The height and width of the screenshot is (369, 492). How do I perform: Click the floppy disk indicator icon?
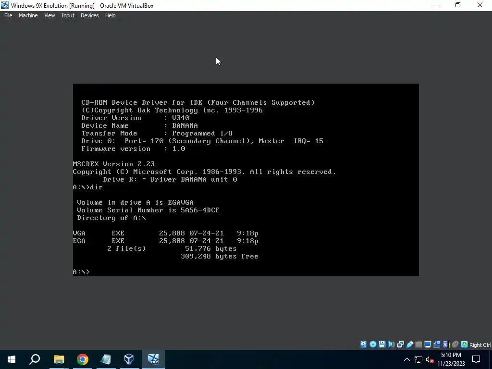(382, 344)
